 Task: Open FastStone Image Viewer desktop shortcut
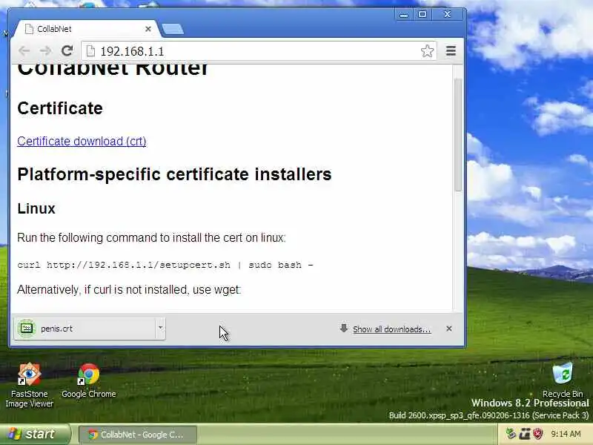(x=29, y=385)
